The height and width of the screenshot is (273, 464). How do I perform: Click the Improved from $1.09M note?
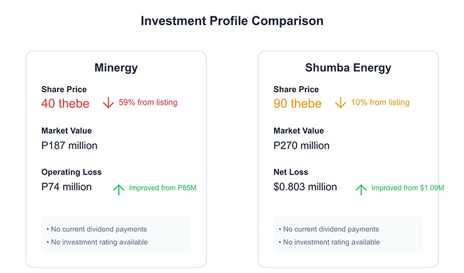408,188
